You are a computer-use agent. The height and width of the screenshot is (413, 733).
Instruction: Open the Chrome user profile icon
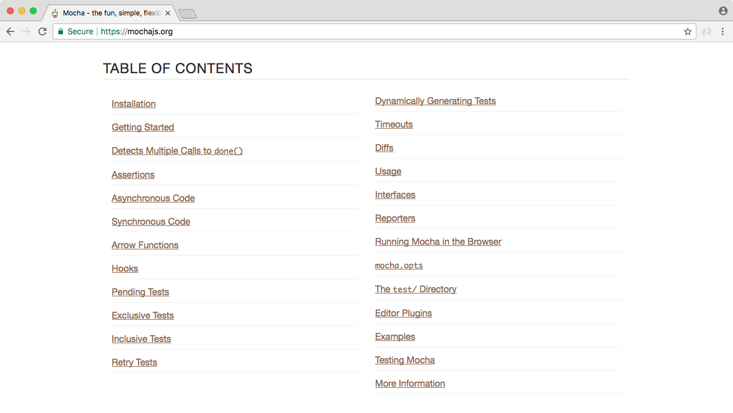pyautogui.click(x=723, y=11)
